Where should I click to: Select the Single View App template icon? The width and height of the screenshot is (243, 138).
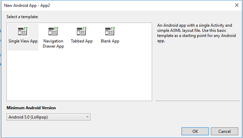23,31
